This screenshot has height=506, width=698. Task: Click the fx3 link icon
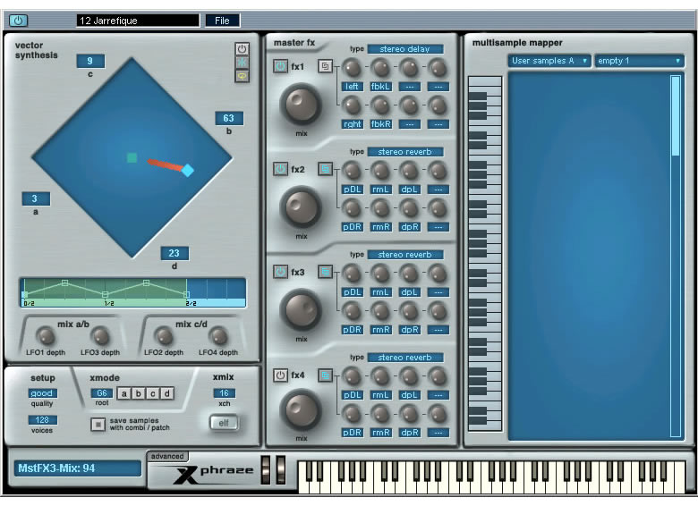pos(325,272)
